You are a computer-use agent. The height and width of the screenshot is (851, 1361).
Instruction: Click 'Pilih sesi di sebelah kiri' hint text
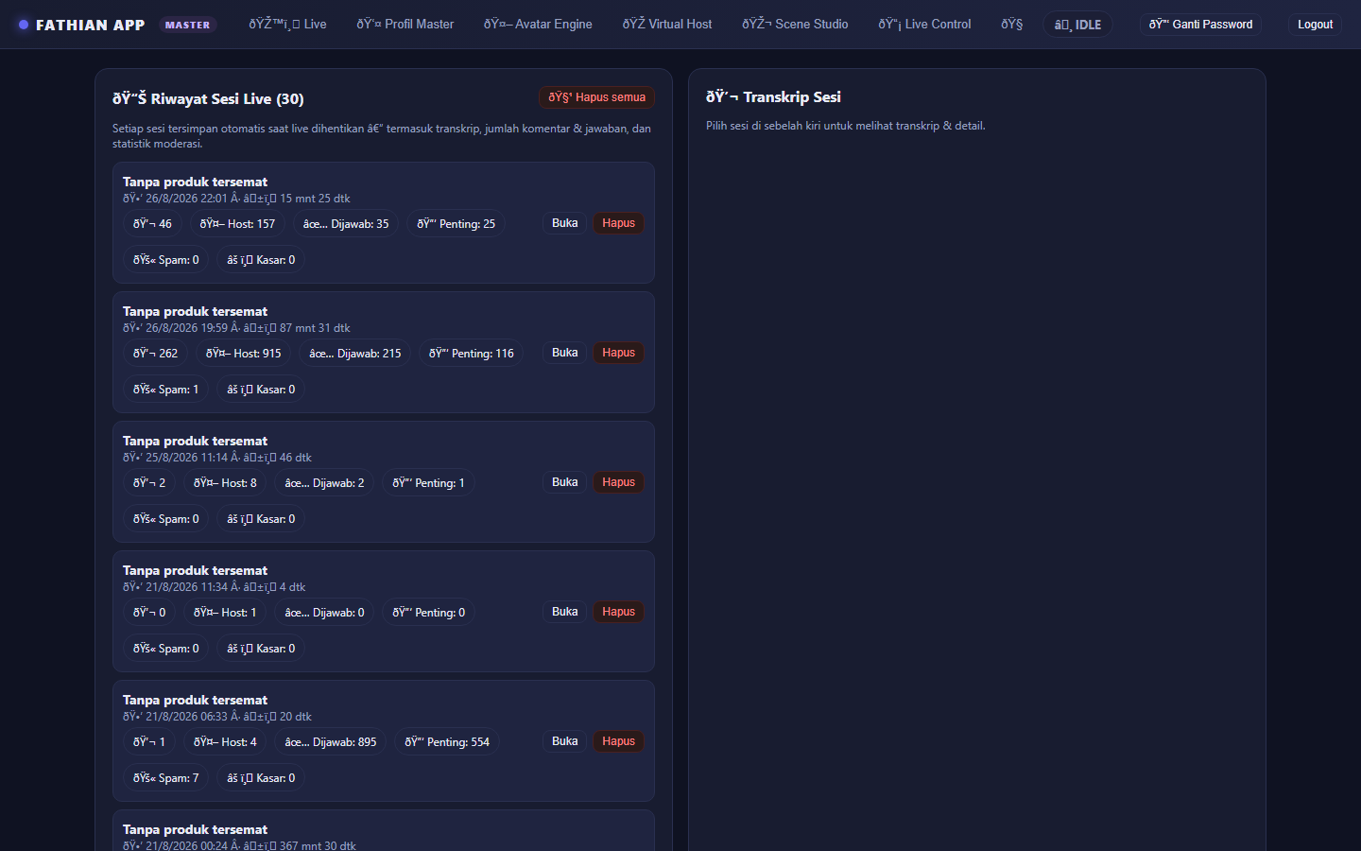point(845,126)
